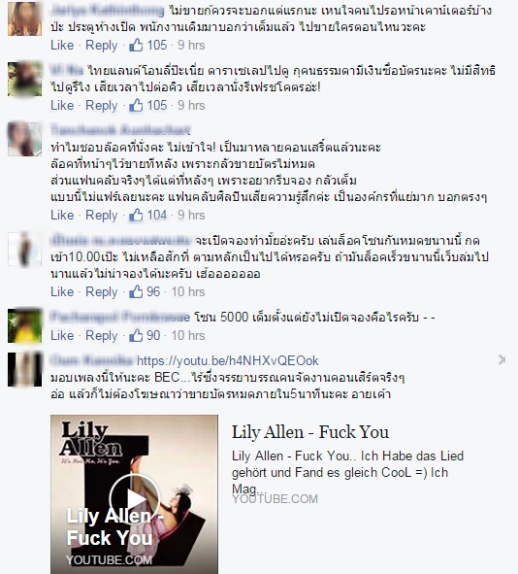Screen dimensions: 518x574
Task: Open the avatar of the 5000 zone commenter
Action: pyautogui.click(x=25, y=325)
